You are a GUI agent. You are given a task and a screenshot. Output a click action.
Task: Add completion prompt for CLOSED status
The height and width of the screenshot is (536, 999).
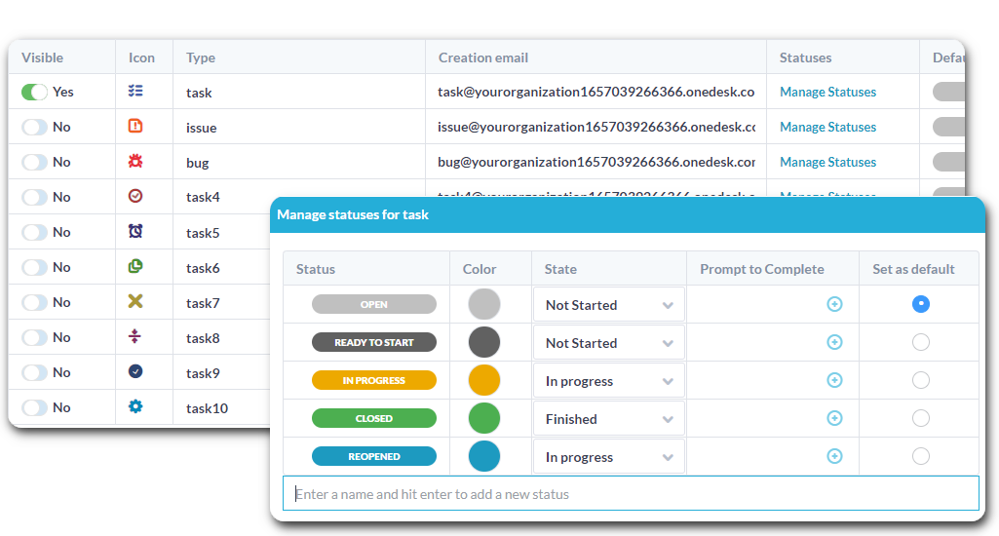tap(834, 418)
